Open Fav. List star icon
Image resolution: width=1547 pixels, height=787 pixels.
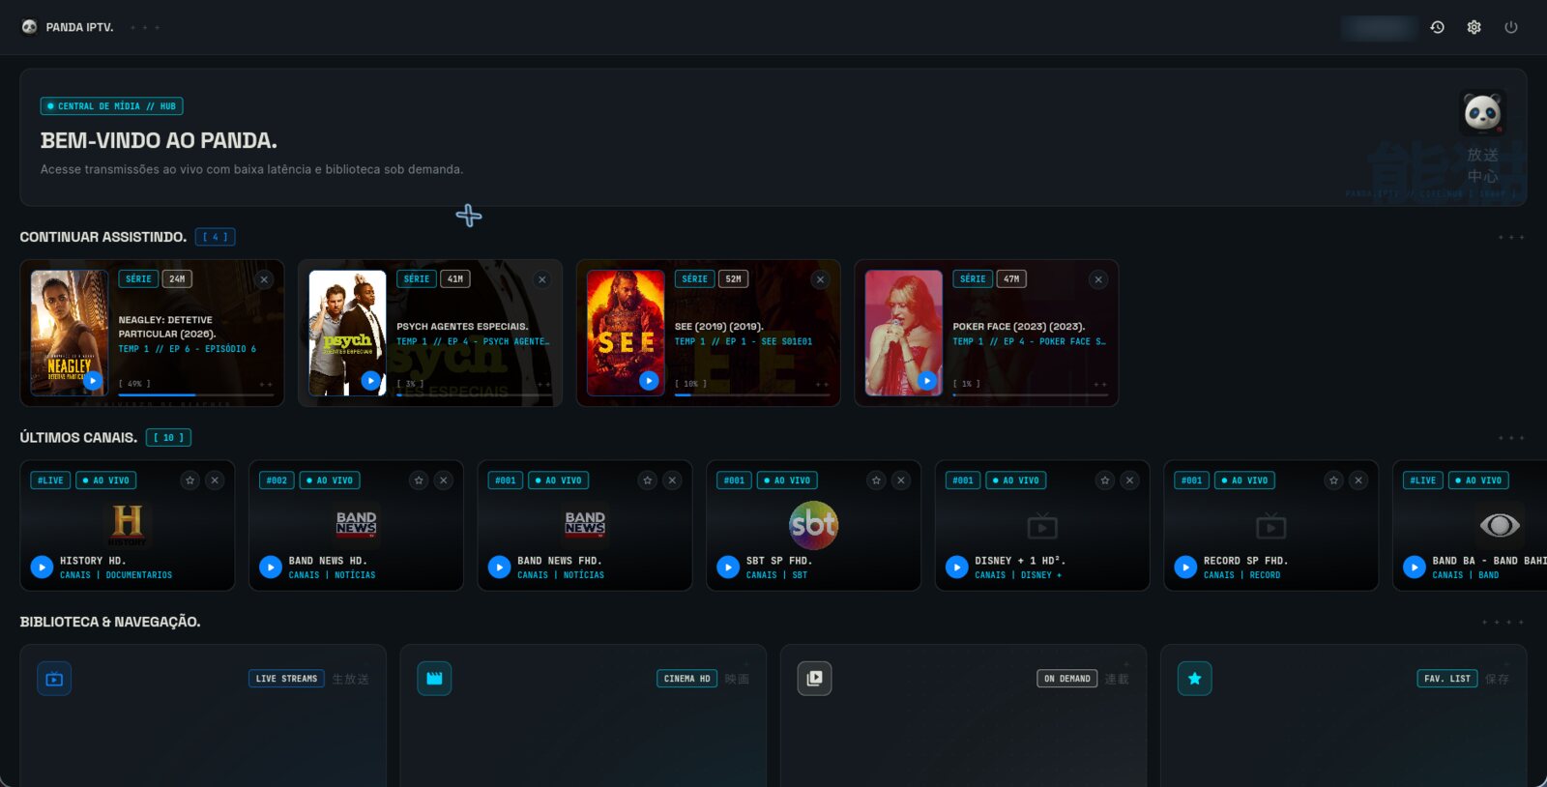[1194, 679]
